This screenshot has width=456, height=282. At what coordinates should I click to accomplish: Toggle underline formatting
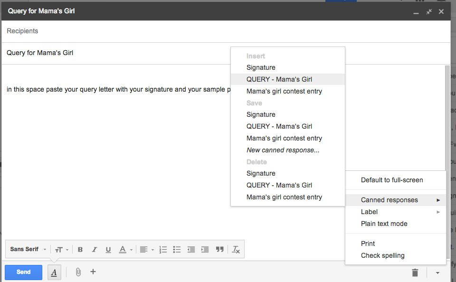click(108, 249)
